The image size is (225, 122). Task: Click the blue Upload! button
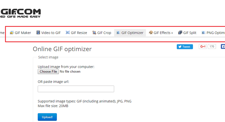(x=47, y=117)
